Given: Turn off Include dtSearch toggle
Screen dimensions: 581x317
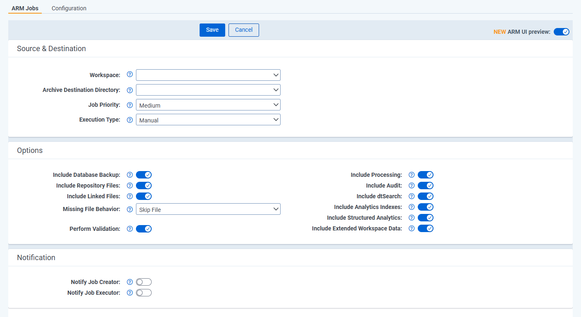Looking at the screenshot, I should [426, 196].
